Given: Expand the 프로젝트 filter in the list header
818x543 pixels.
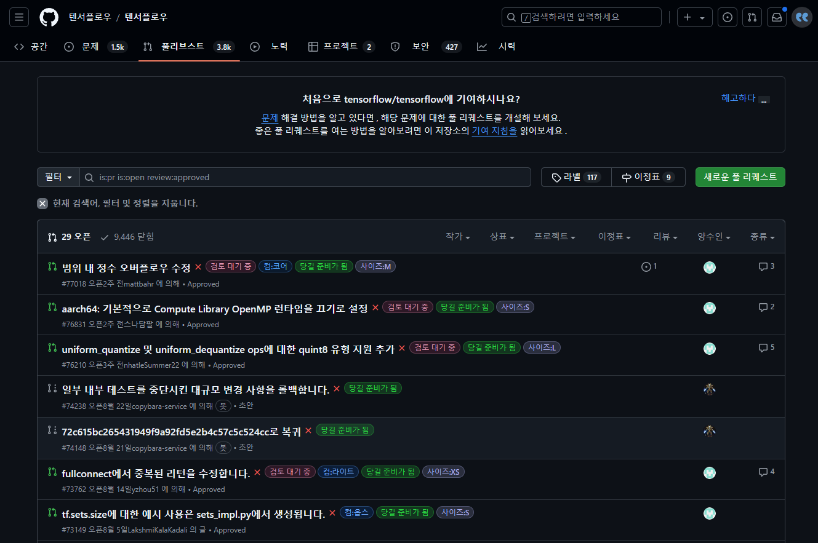Looking at the screenshot, I should (555, 237).
